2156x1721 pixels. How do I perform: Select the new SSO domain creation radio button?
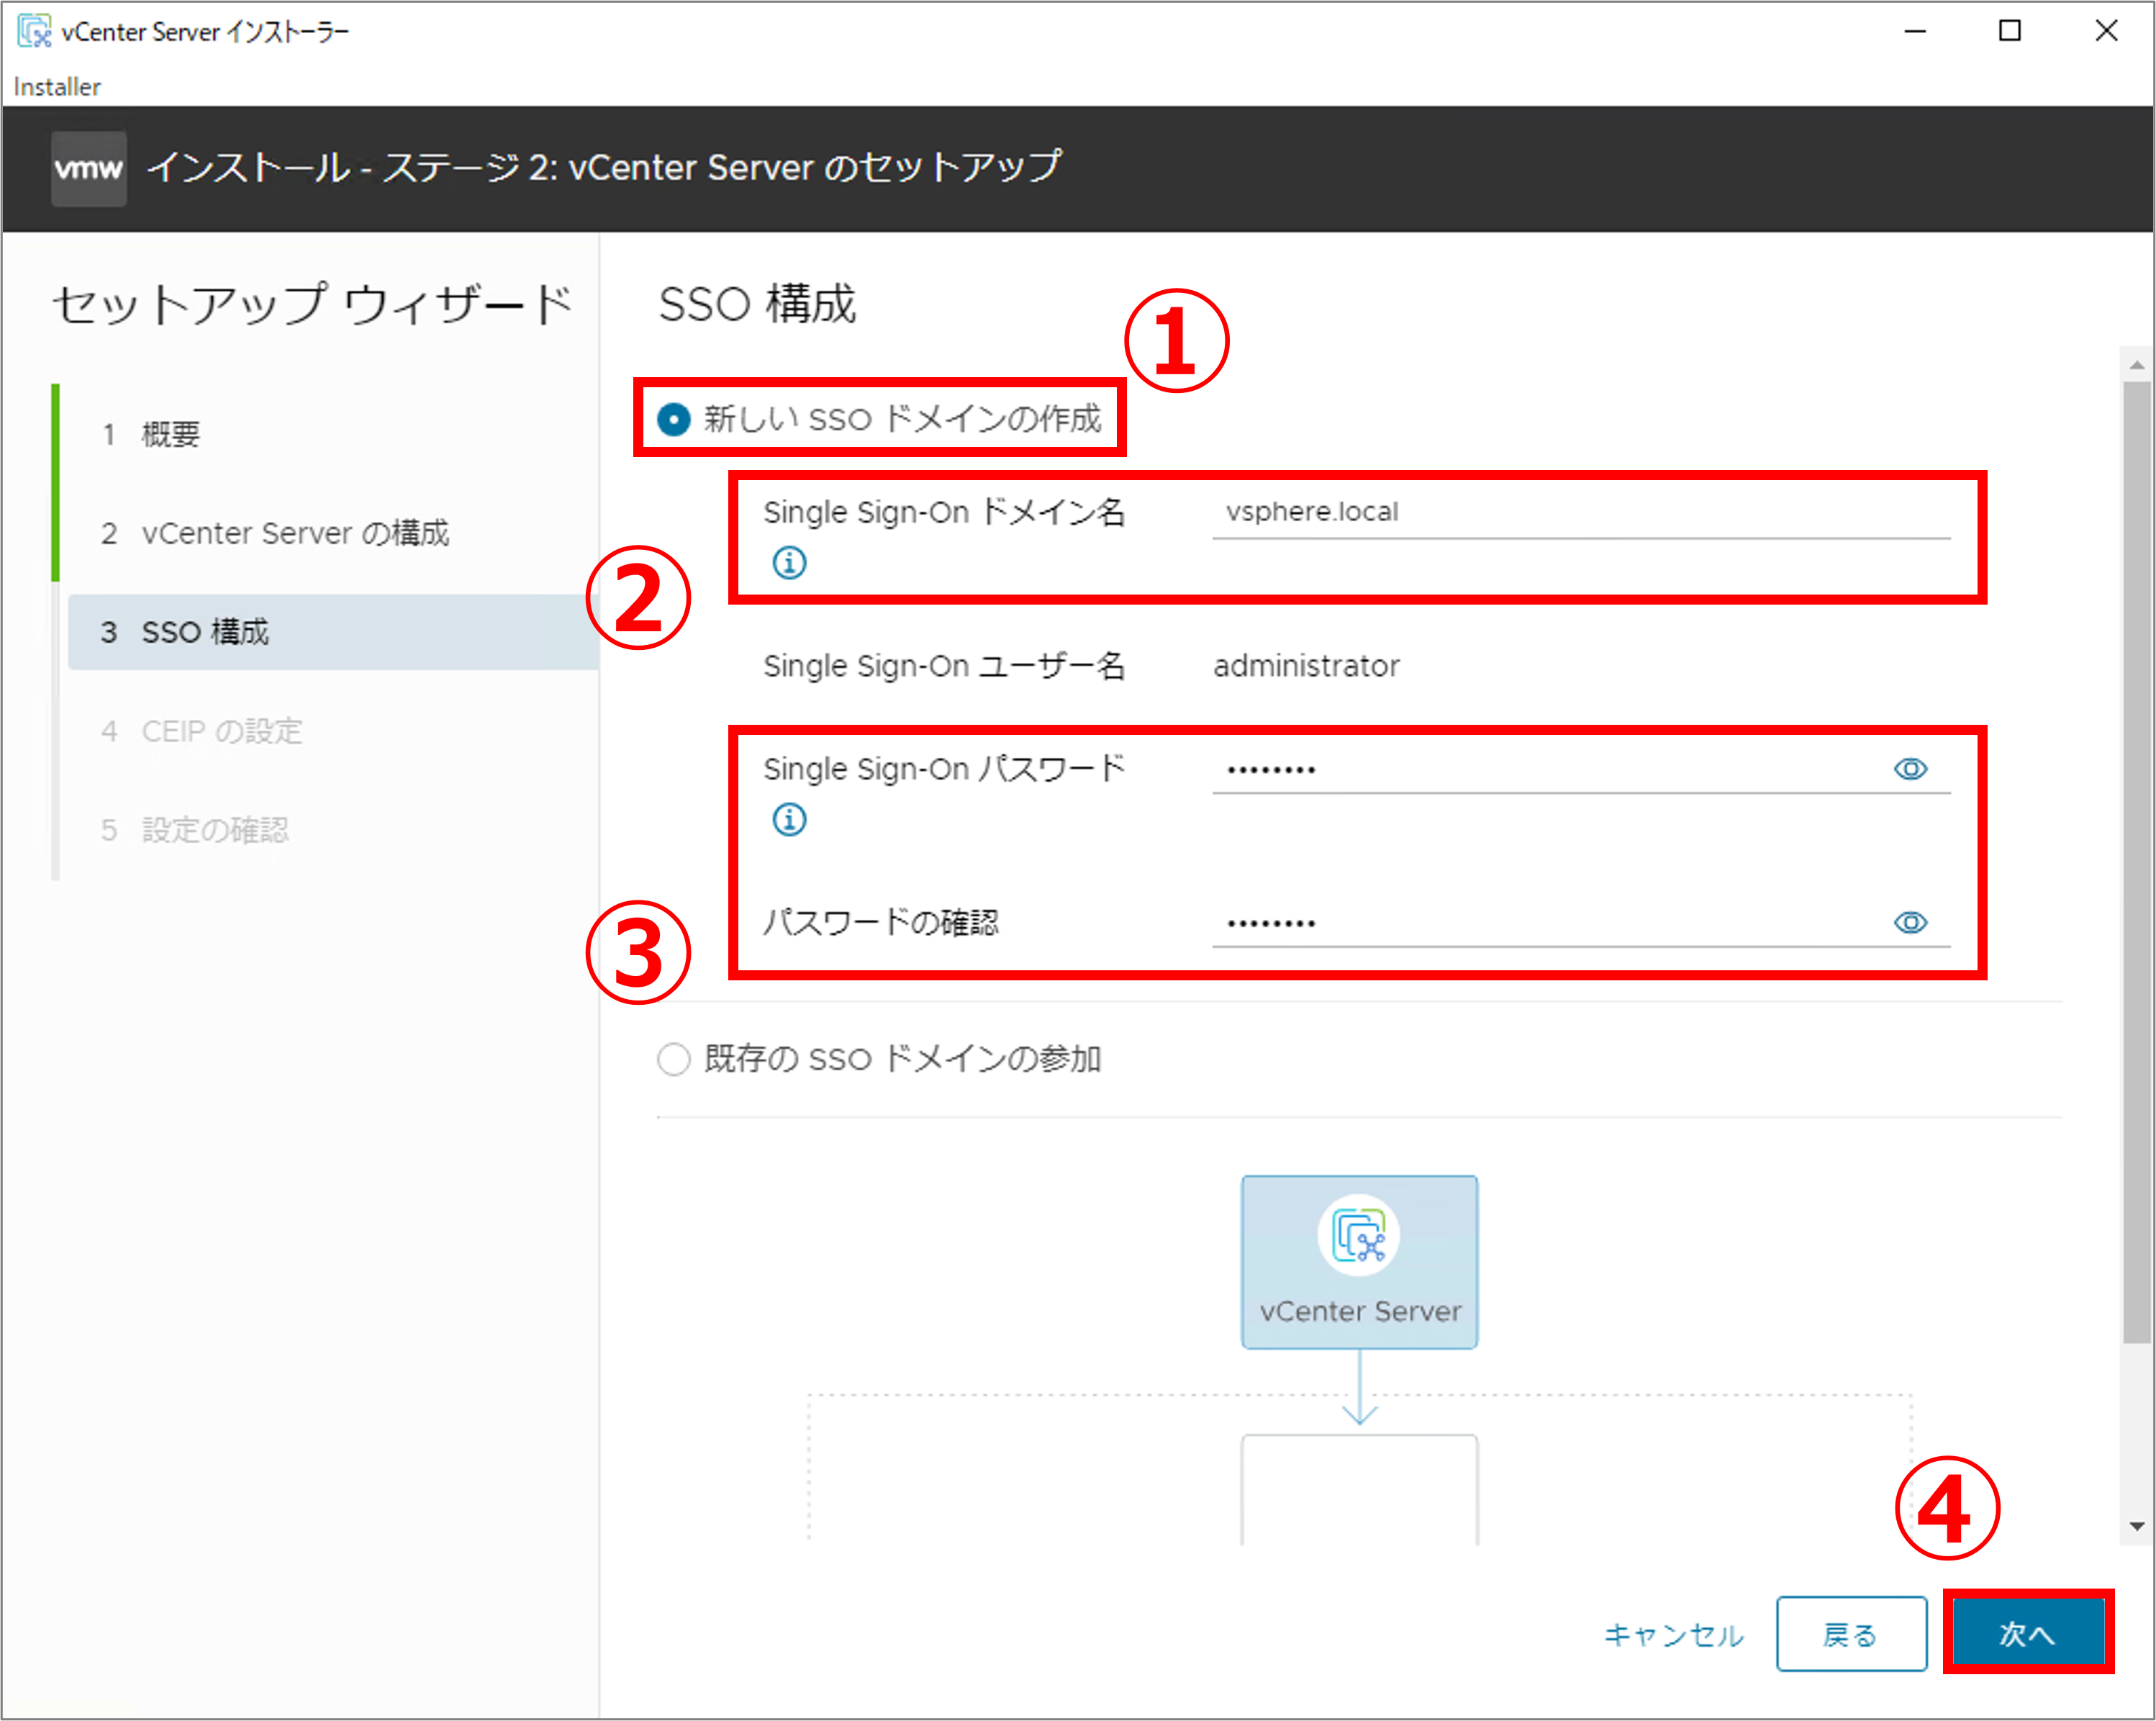(674, 419)
